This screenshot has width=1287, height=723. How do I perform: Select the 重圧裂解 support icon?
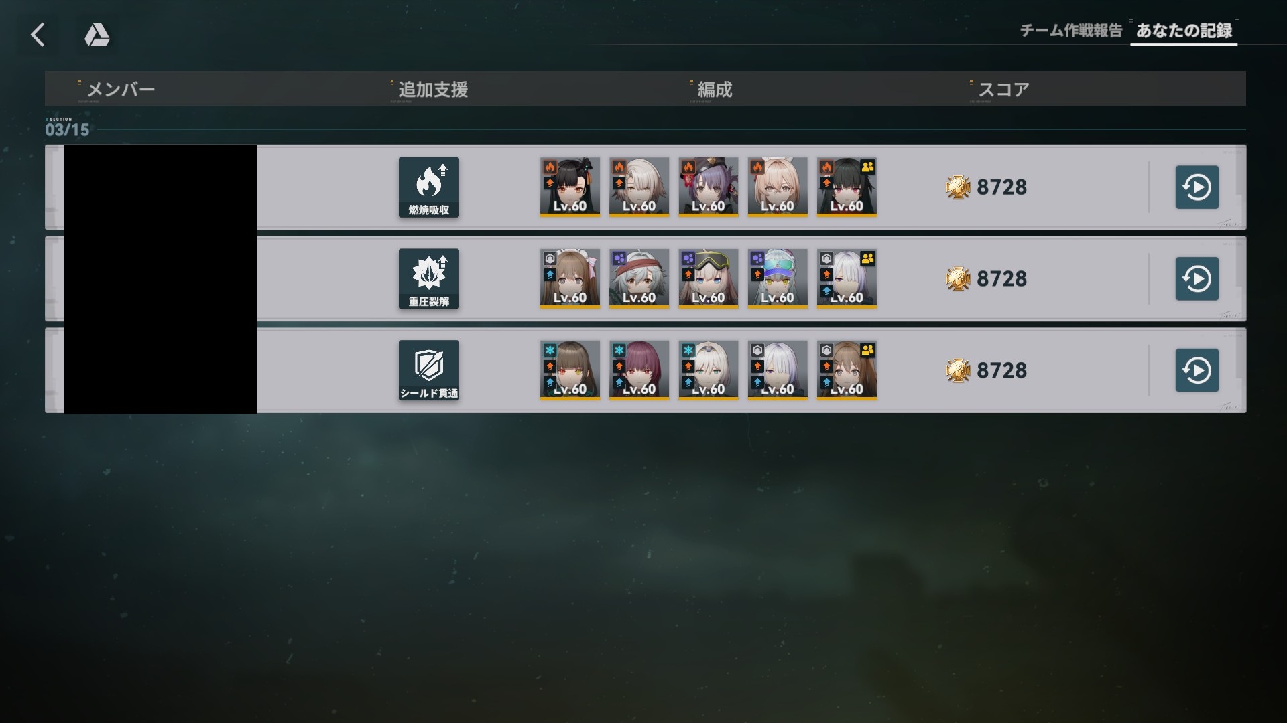coord(429,278)
